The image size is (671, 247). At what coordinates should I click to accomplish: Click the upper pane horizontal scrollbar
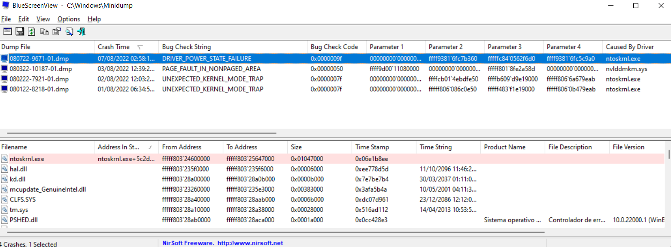142,133
